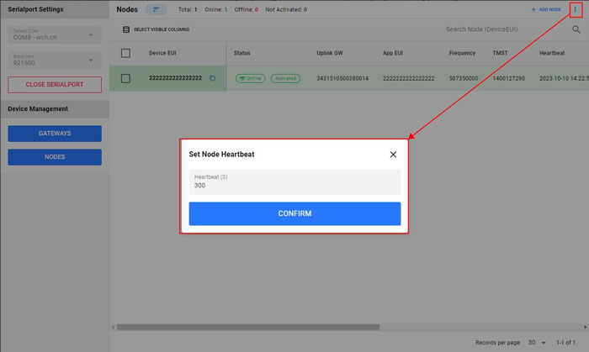
Task: Check the row checkbox for node 2222222222222222
Action: (125, 78)
